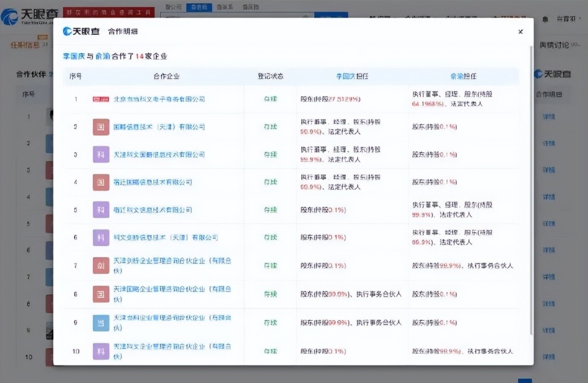This screenshot has width=588, height=383.
Task: Click 存续 status of 宿迁科文信息技术有限公司
Action: coord(270,210)
